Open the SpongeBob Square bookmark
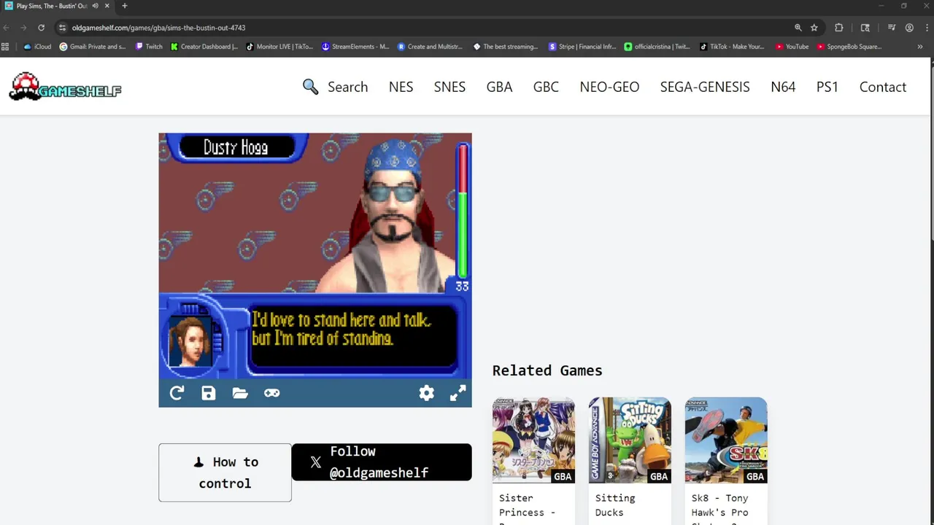The height and width of the screenshot is (525, 934). click(x=849, y=47)
